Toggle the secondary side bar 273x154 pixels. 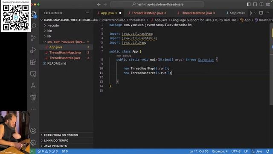[x=261, y=4]
